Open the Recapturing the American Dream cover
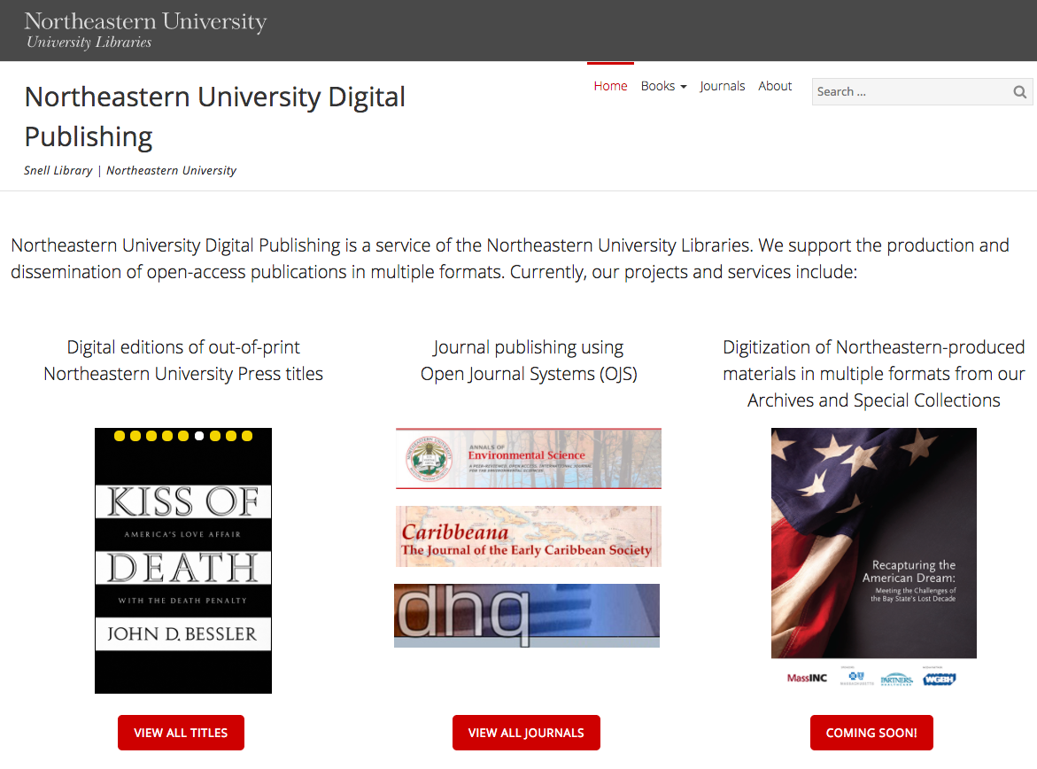Viewport: 1037px width, 769px height. [873, 542]
